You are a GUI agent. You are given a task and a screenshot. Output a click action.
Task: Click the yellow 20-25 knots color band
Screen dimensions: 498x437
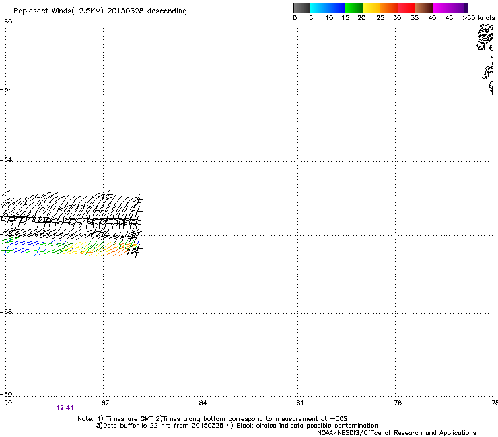371,8
